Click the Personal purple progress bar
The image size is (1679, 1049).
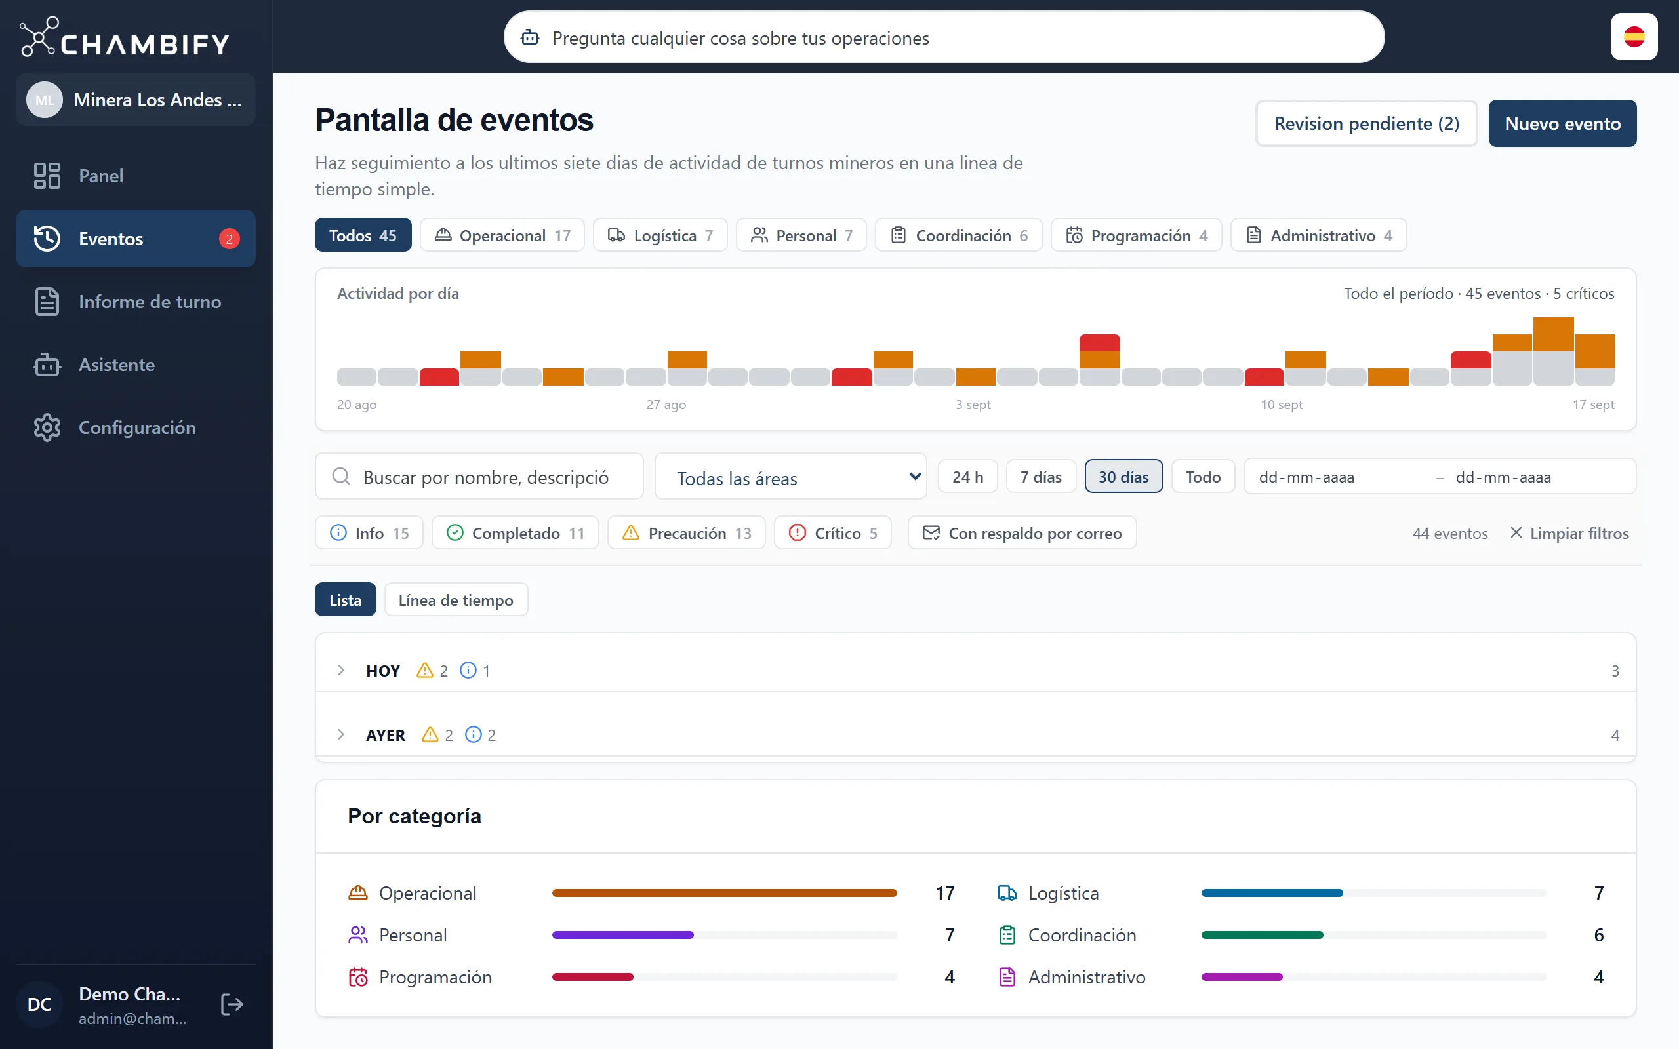[x=622, y=934]
